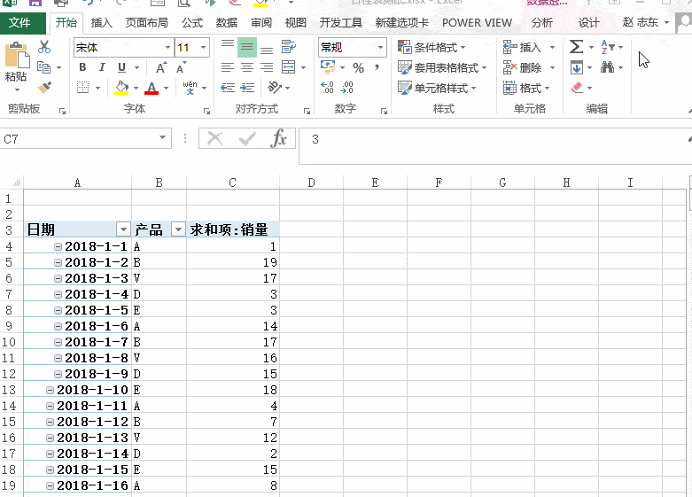Open the fill color dropdown arrow
This screenshot has height=497, width=692.
click(x=136, y=88)
